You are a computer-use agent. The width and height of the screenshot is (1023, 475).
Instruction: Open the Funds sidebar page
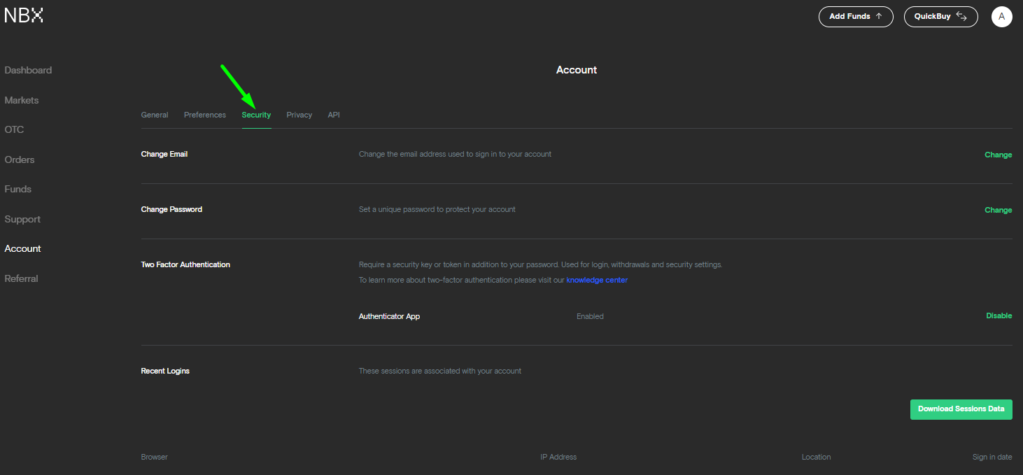pyautogui.click(x=18, y=190)
